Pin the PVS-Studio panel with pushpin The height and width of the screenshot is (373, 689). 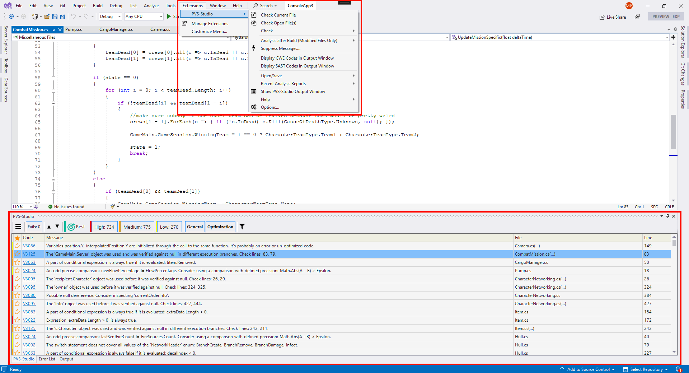coord(668,216)
